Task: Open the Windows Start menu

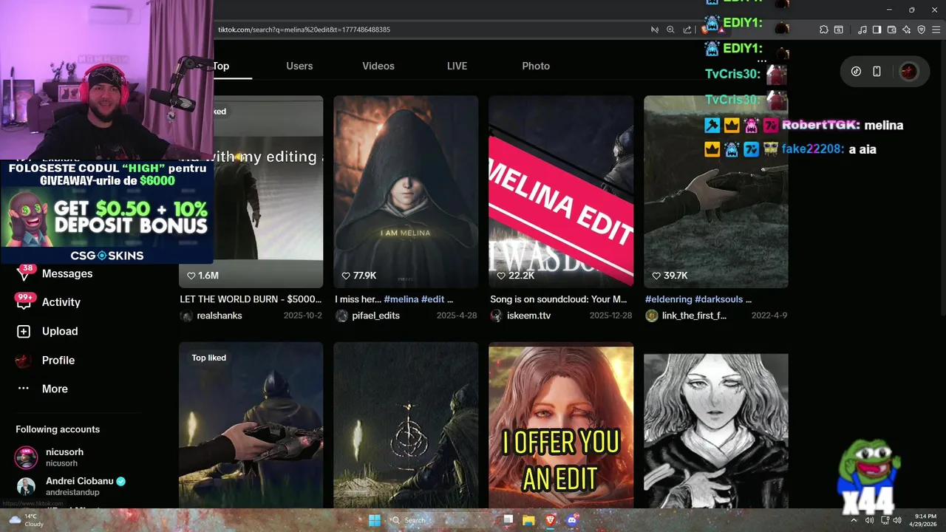Action: 375,520
